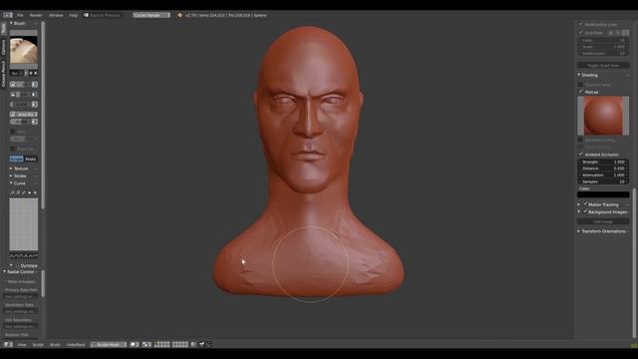638x359 pixels.
Task: Click the brush preview thumbnail
Action: click(x=24, y=50)
